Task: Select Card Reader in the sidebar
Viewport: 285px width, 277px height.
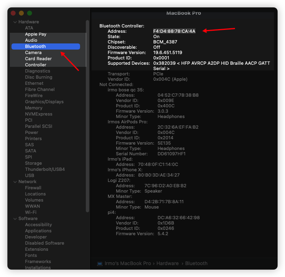Action: pos(38,59)
